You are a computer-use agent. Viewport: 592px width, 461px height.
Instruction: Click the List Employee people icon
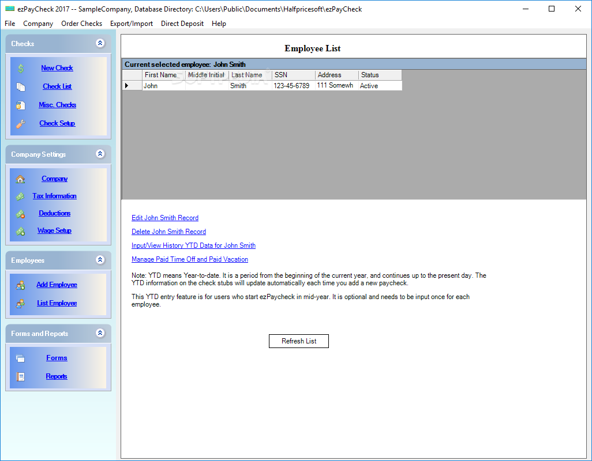tap(20, 304)
